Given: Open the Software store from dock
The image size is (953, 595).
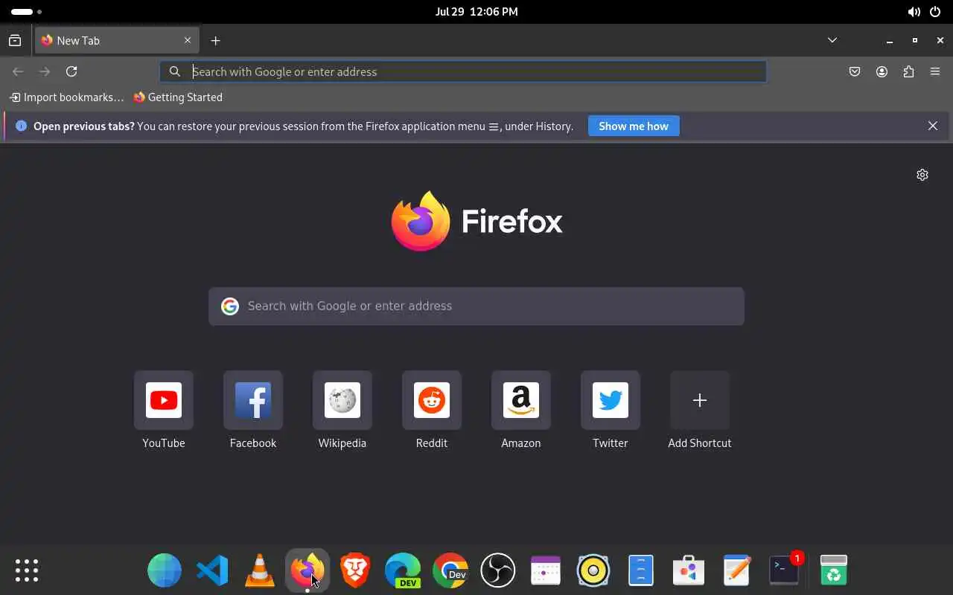Looking at the screenshot, I should point(689,570).
